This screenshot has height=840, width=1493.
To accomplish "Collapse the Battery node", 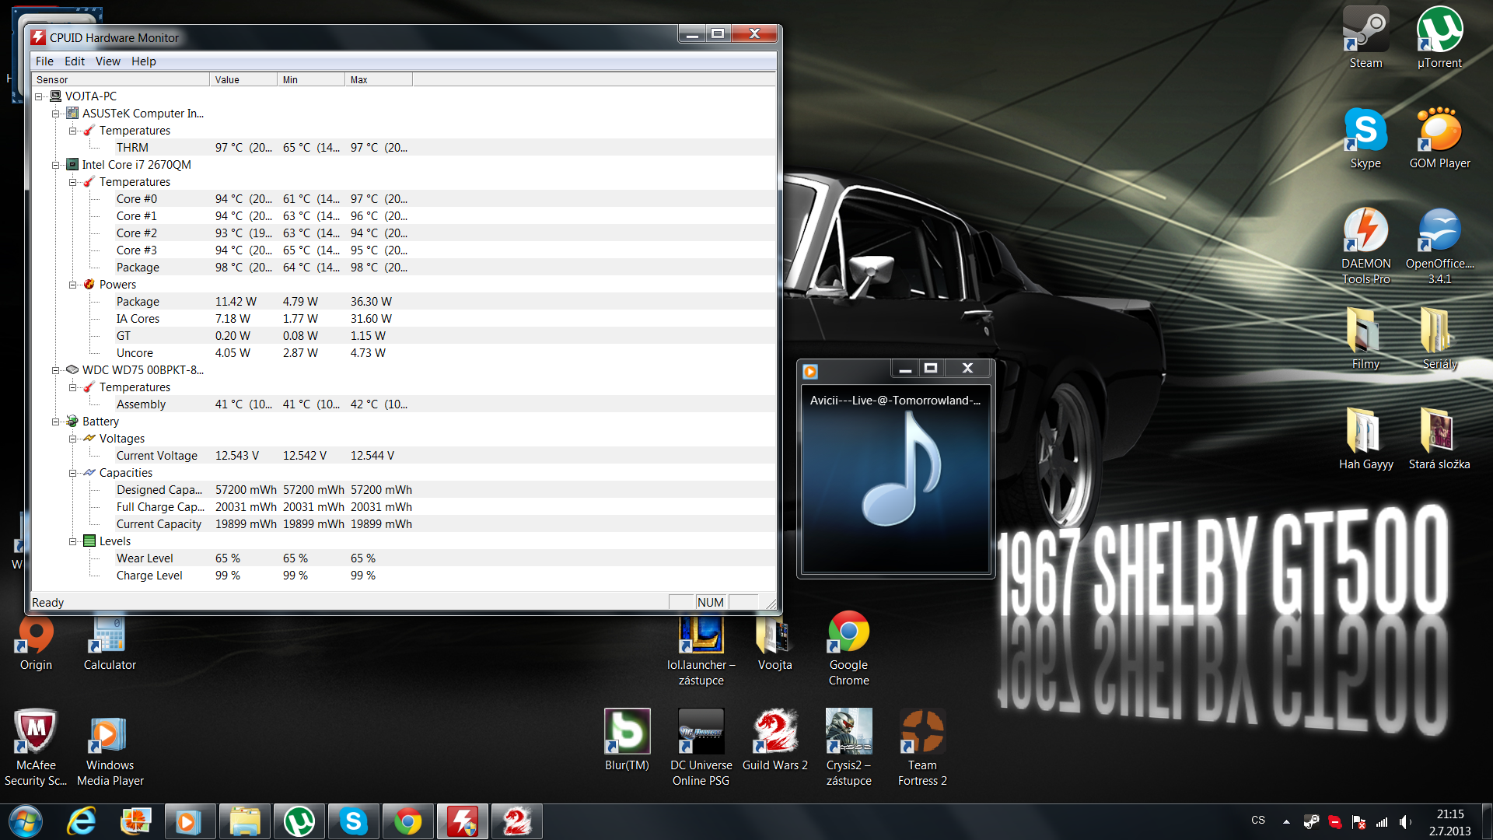I will (55, 422).
